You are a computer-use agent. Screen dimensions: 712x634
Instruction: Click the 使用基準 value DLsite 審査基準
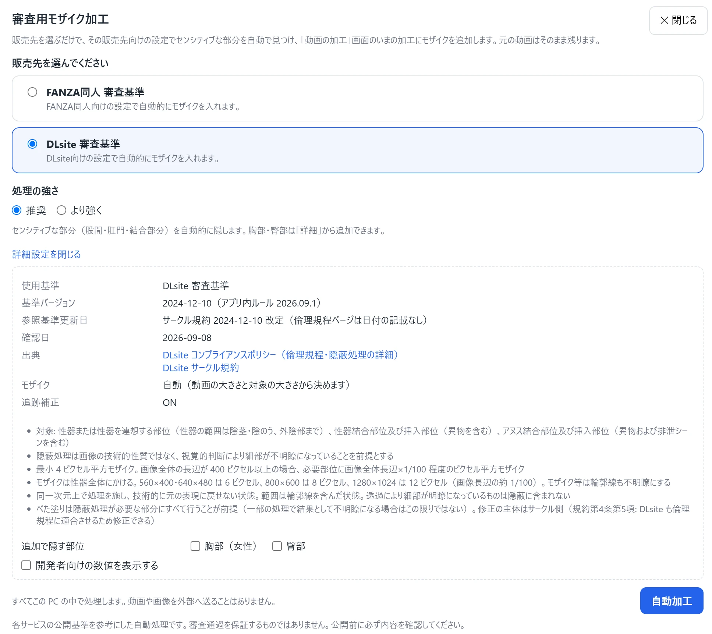coord(196,286)
